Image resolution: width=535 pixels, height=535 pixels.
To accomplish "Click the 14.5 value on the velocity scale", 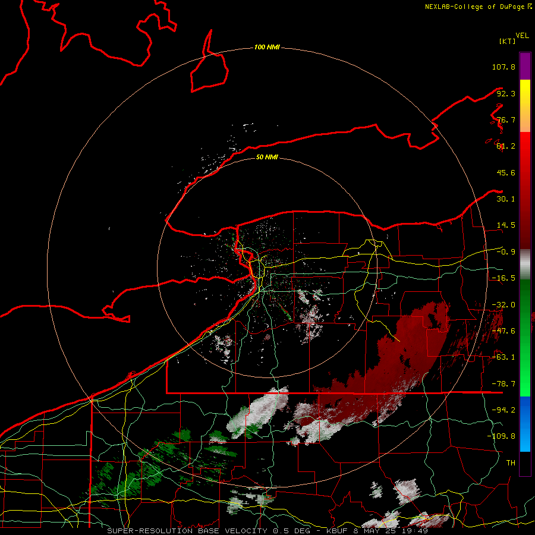I will tap(506, 225).
